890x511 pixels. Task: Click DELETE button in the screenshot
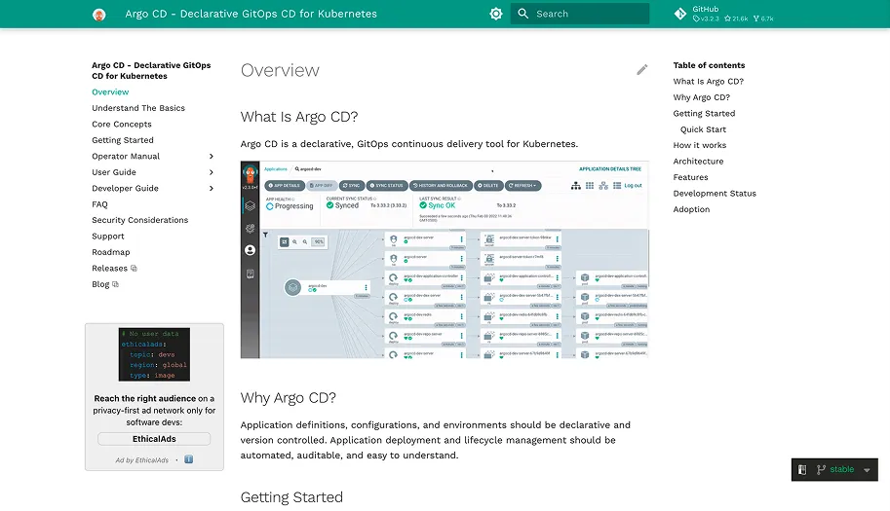[x=488, y=185]
